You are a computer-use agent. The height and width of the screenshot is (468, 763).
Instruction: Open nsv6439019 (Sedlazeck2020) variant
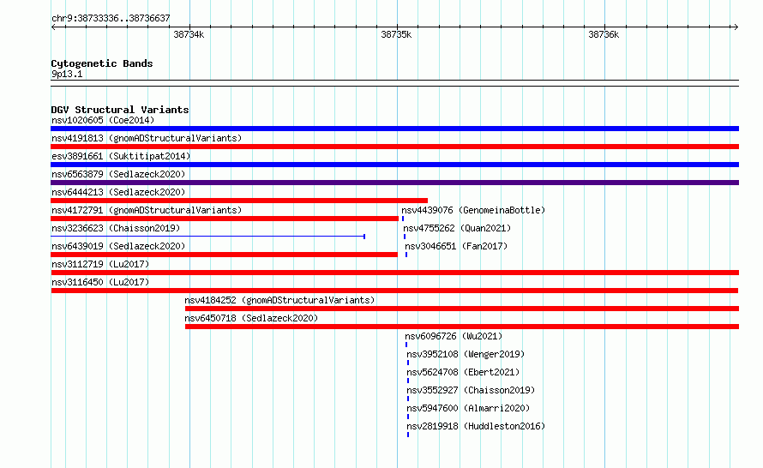118,246
